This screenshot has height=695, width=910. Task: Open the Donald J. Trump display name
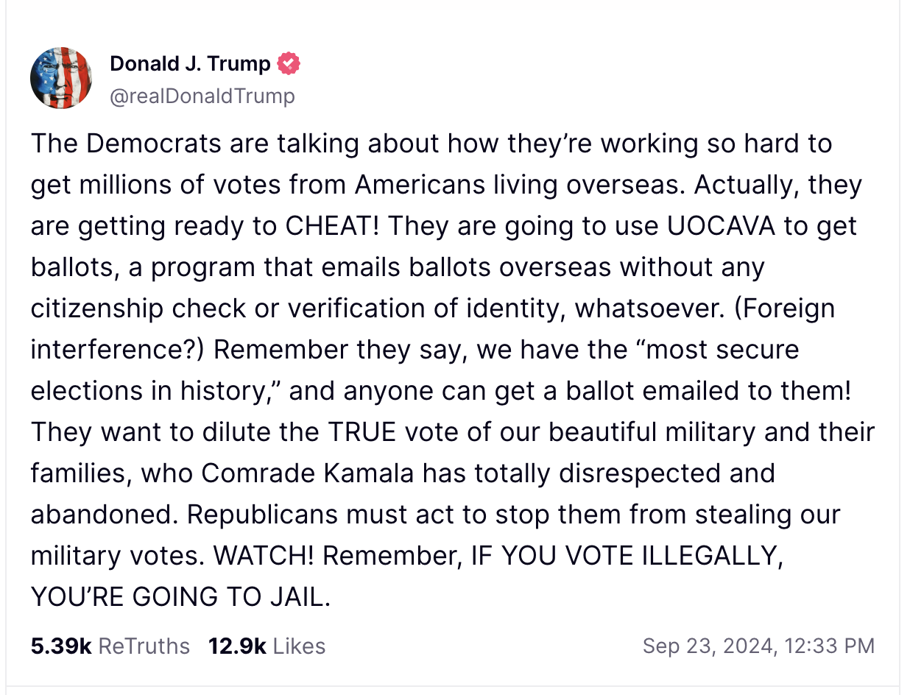click(x=190, y=64)
